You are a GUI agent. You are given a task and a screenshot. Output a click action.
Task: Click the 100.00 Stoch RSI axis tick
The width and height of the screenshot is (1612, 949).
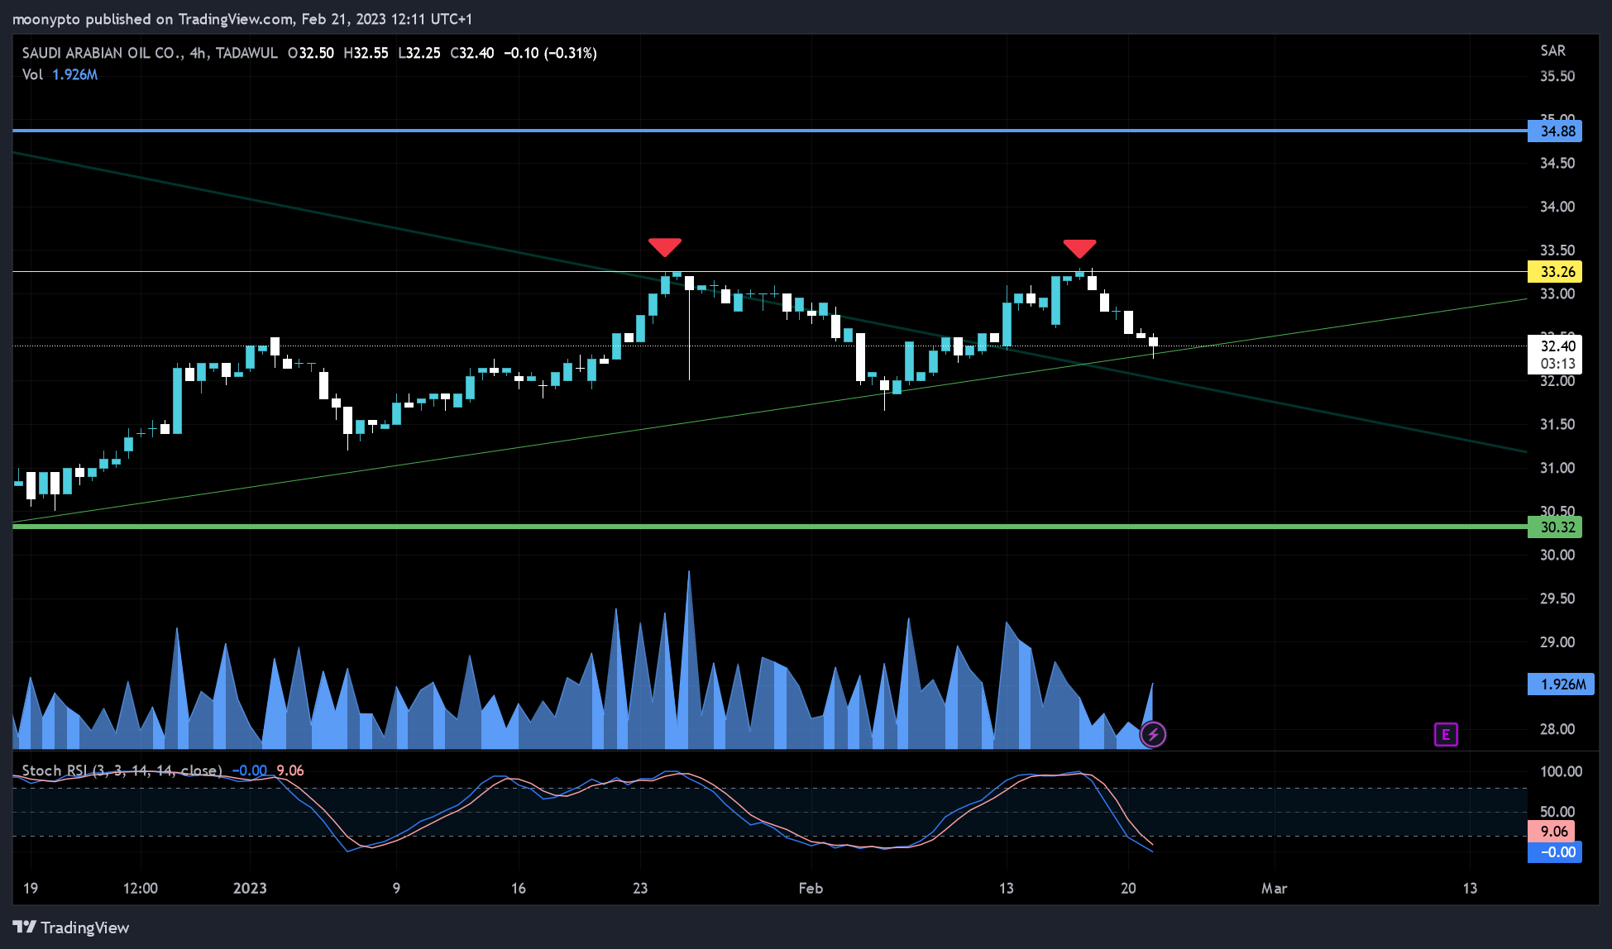[x=1561, y=771]
